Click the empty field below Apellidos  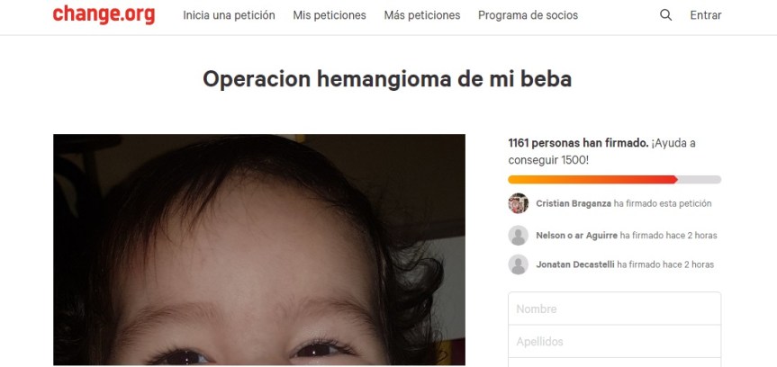614,363
